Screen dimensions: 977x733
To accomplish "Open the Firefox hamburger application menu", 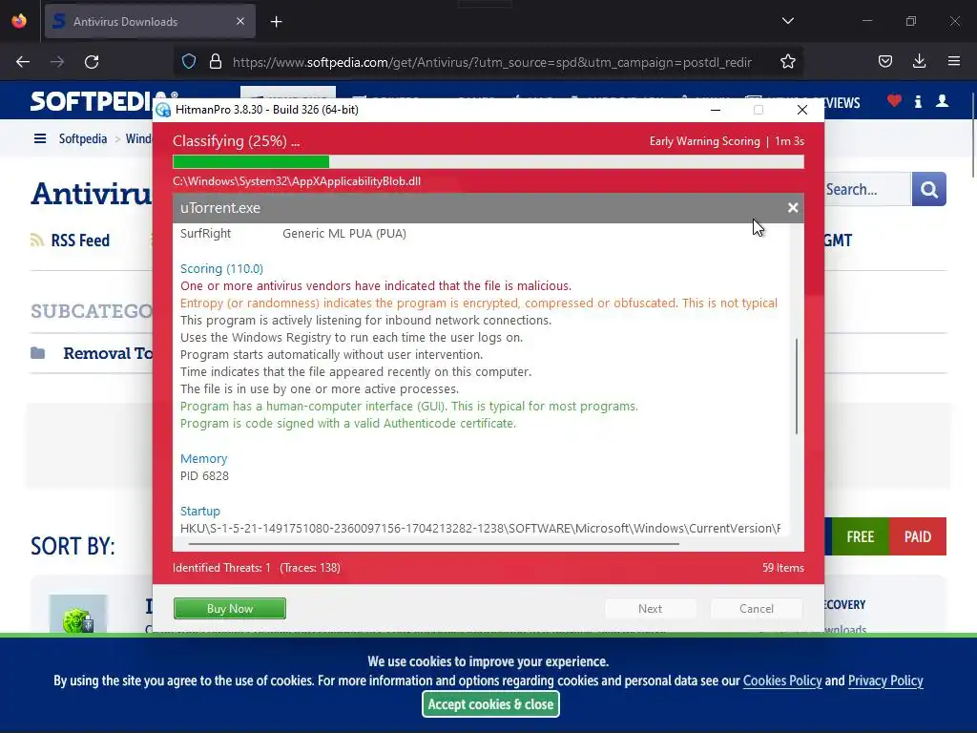I will point(954,61).
